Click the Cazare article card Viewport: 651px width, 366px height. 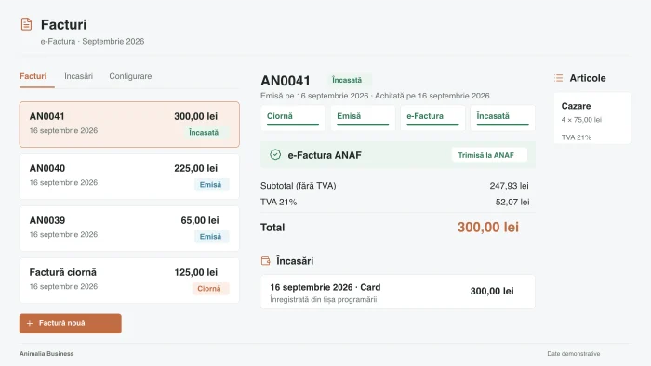pyautogui.click(x=592, y=119)
